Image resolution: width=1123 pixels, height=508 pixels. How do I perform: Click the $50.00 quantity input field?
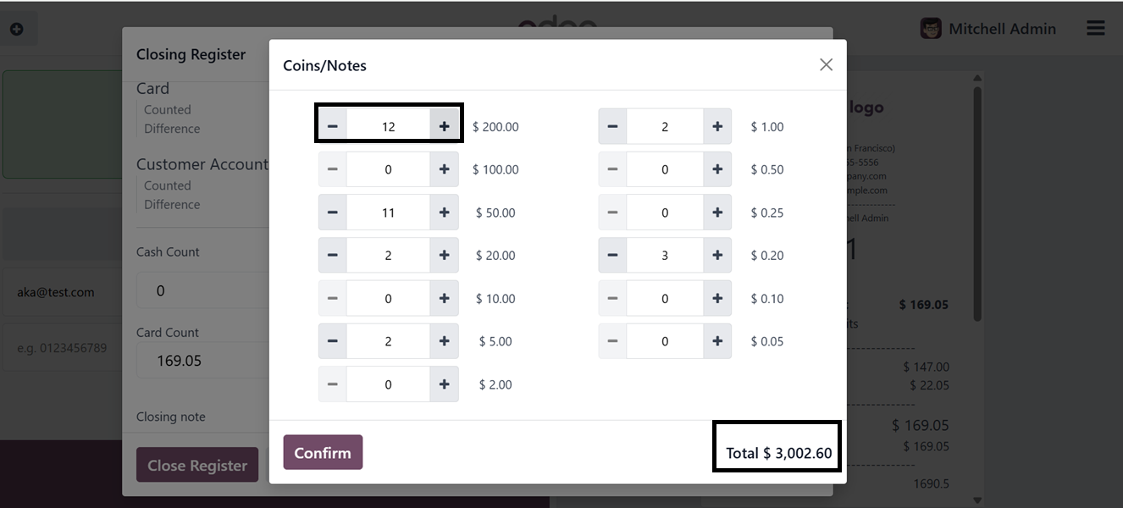click(388, 213)
